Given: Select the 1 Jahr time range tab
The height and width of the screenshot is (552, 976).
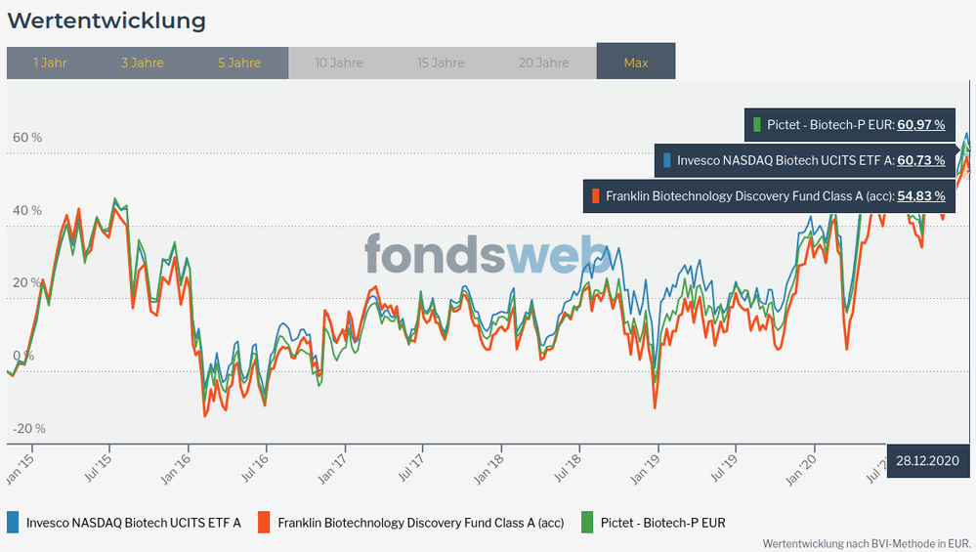Looking at the screenshot, I should tap(50, 63).
